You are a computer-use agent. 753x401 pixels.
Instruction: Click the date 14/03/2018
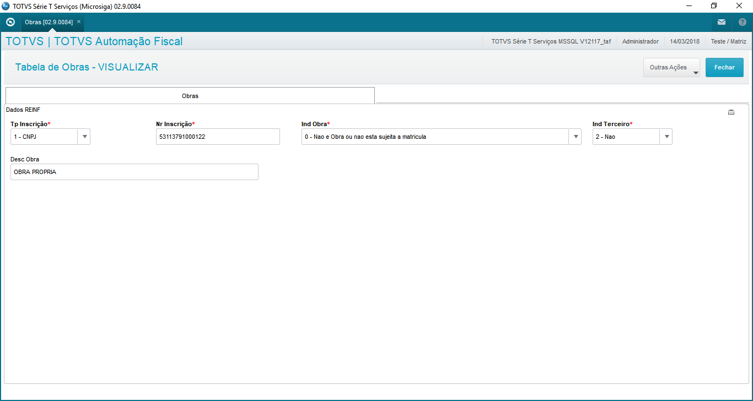pos(685,41)
